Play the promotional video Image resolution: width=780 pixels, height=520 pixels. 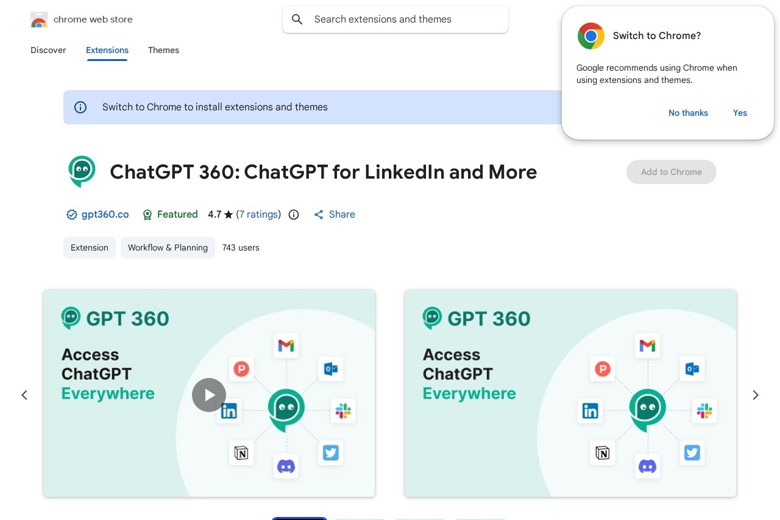[209, 395]
